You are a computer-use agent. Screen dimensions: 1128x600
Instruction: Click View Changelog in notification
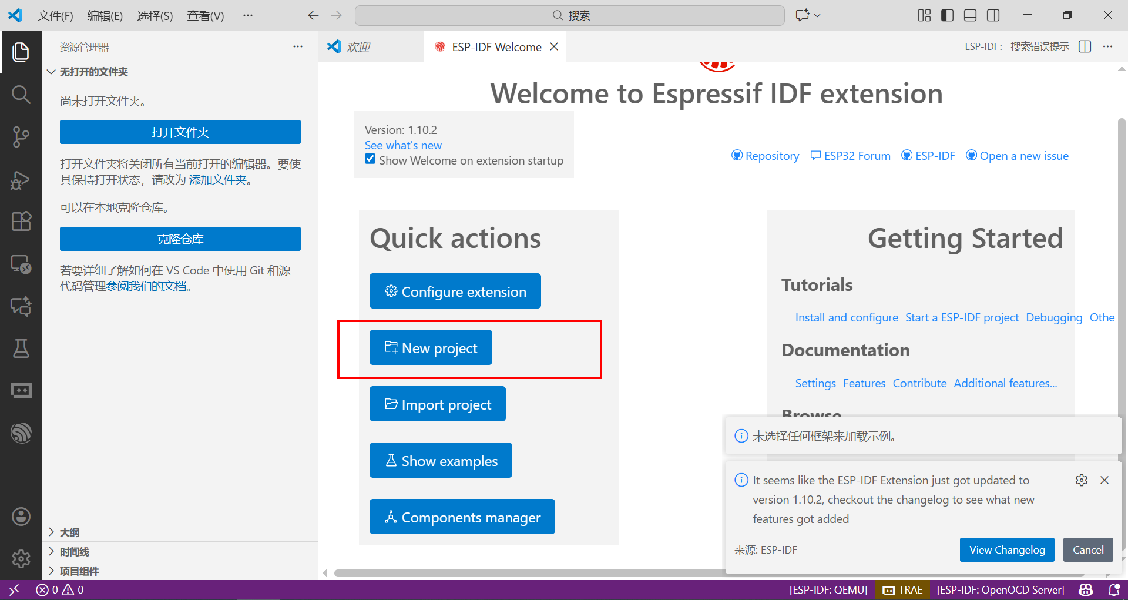click(x=1007, y=549)
